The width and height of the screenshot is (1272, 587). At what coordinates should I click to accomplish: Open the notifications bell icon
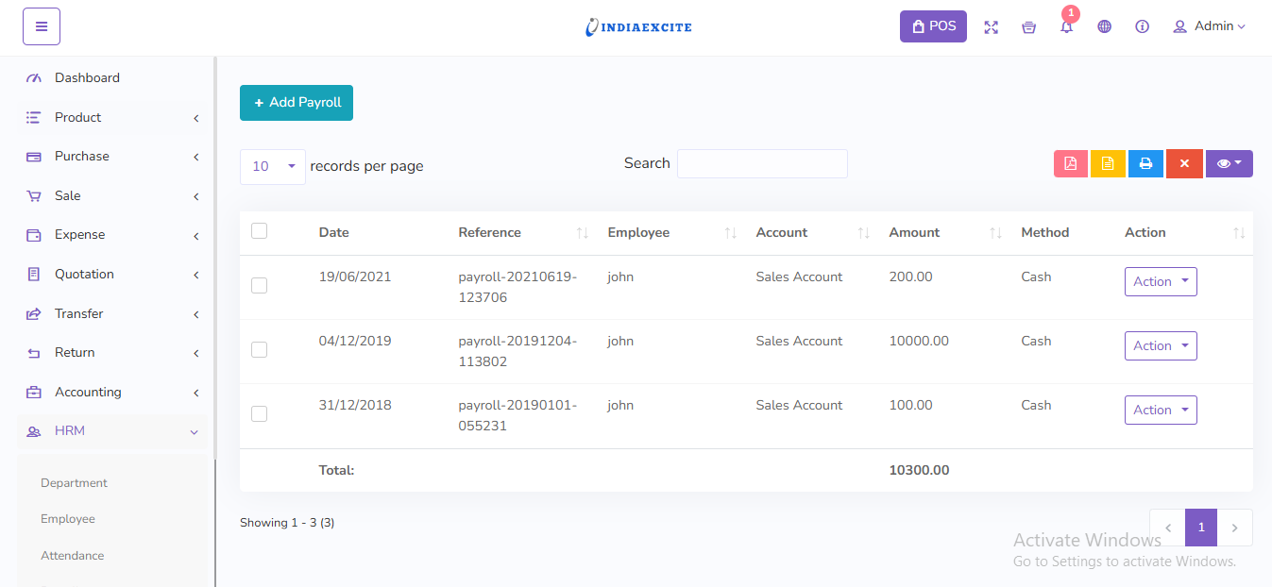pyautogui.click(x=1066, y=27)
